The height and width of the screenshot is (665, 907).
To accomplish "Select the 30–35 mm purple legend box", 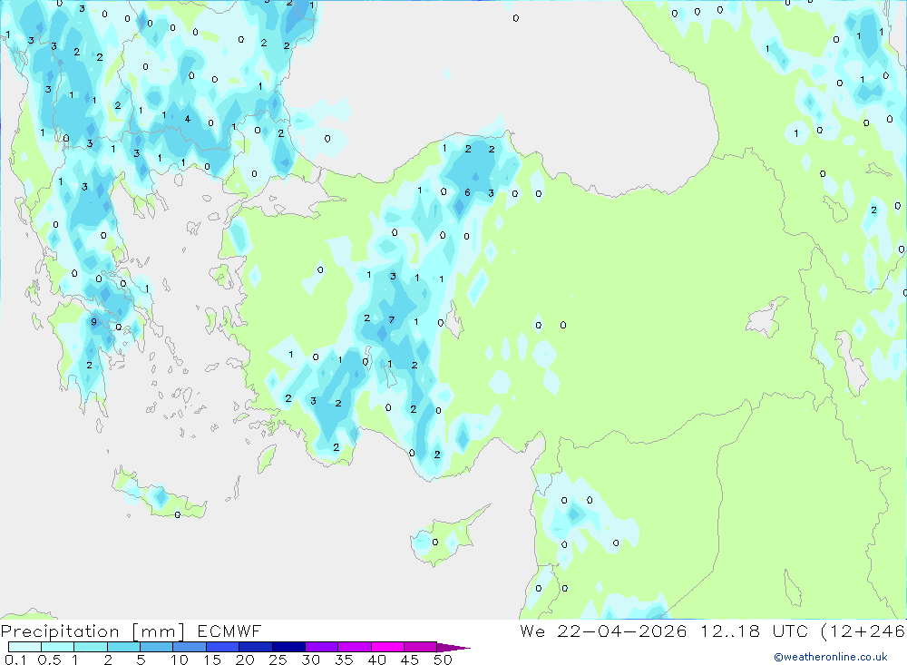I will (322, 647).
